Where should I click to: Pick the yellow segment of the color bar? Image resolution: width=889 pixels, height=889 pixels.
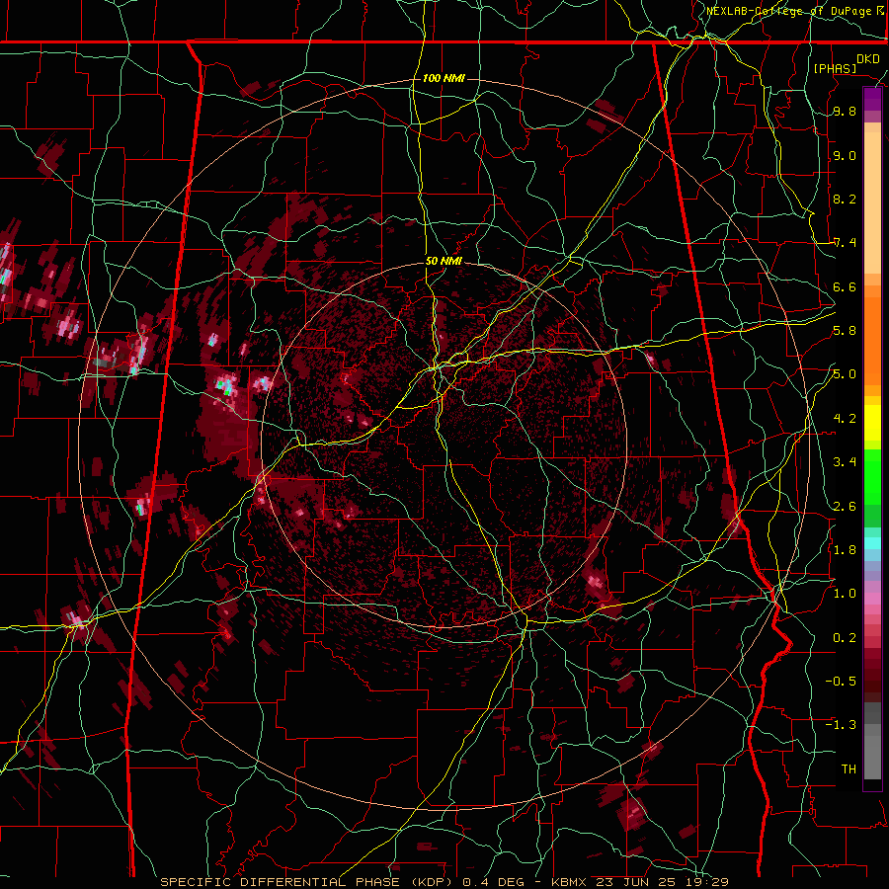pyautogui.click(x=872, y=422)
